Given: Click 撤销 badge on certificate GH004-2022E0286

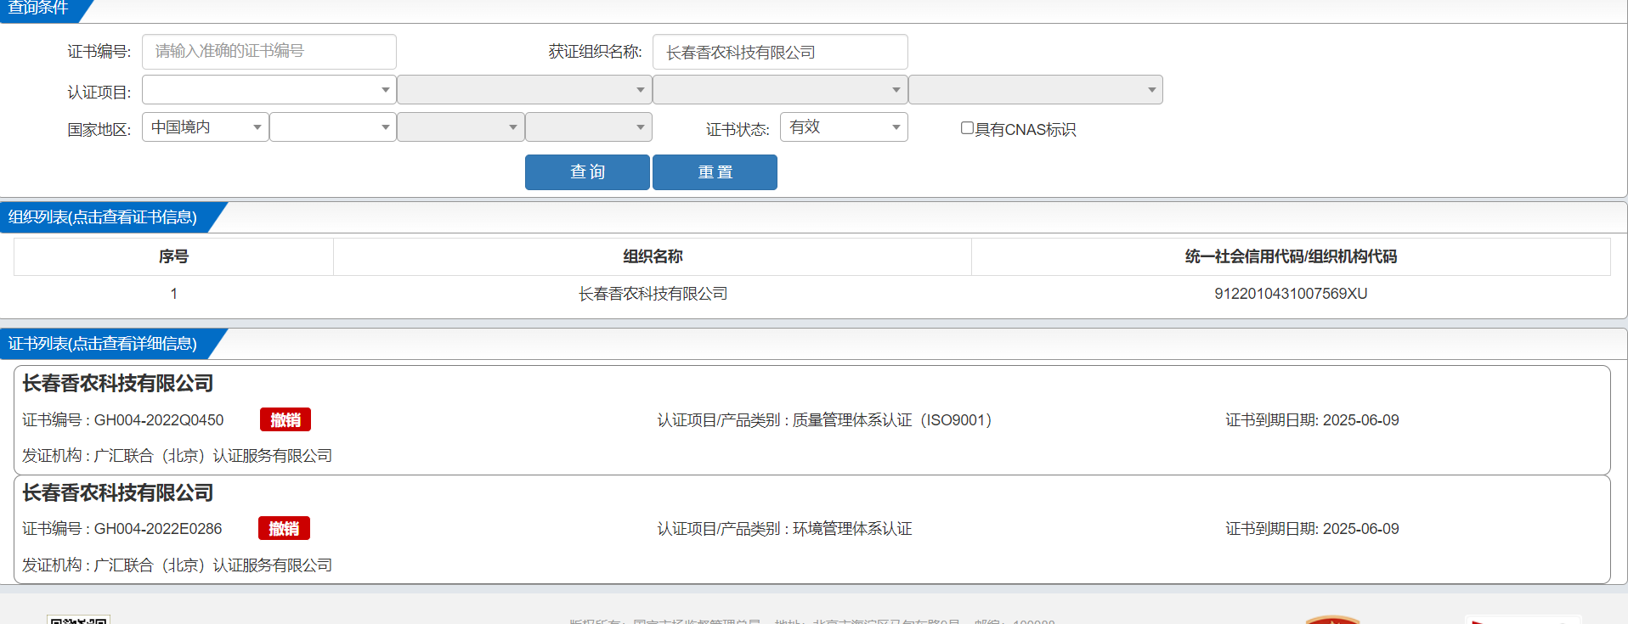Looking at the screenshot, I should pos(284,528).
